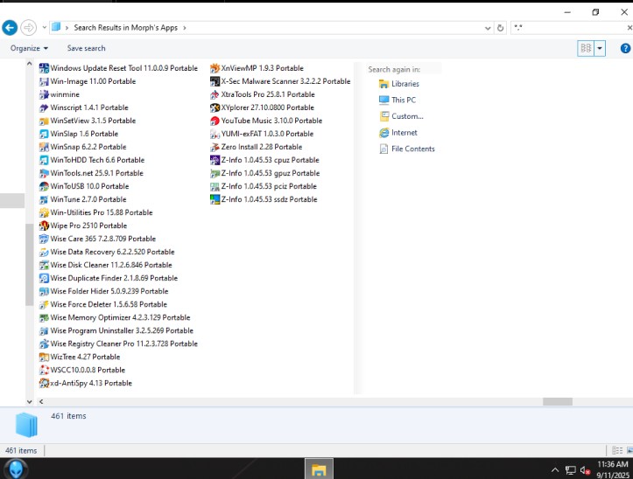Select the Z-Info gpuz Portable icon
This screenshot has height=479, width=633.
[x=215, y=173]
